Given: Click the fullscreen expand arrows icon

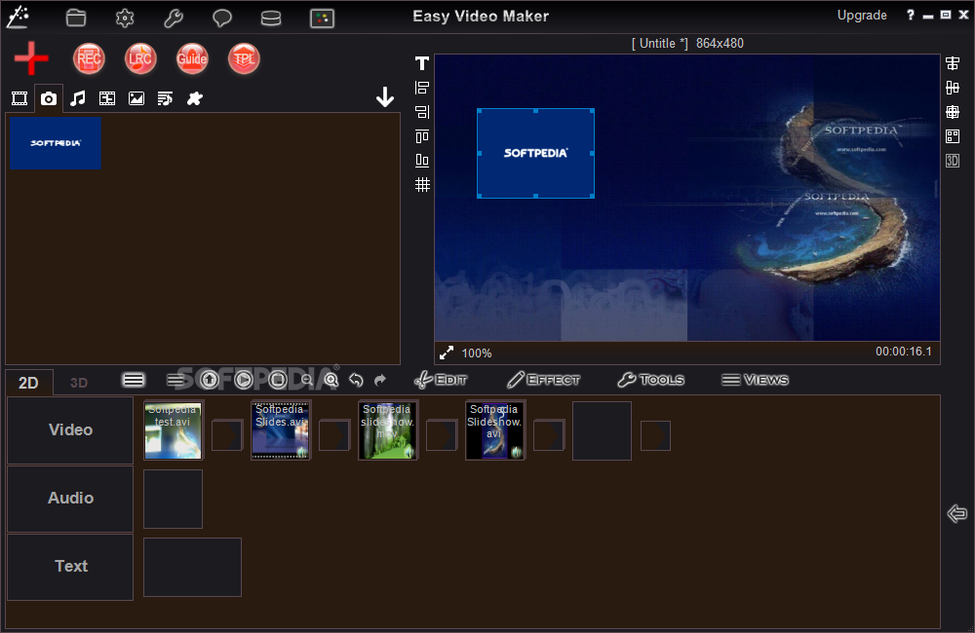Looking at the screenshot, I should click(447, 353).
